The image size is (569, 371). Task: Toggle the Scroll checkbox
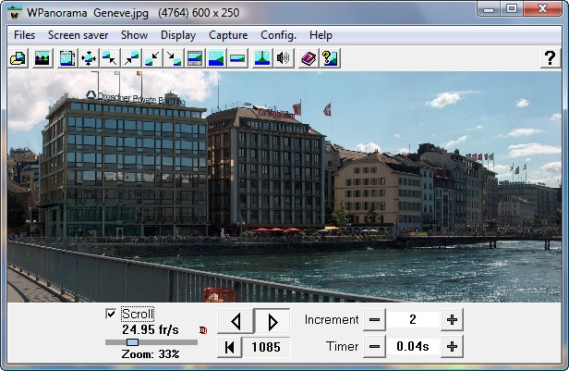[111, 314]
